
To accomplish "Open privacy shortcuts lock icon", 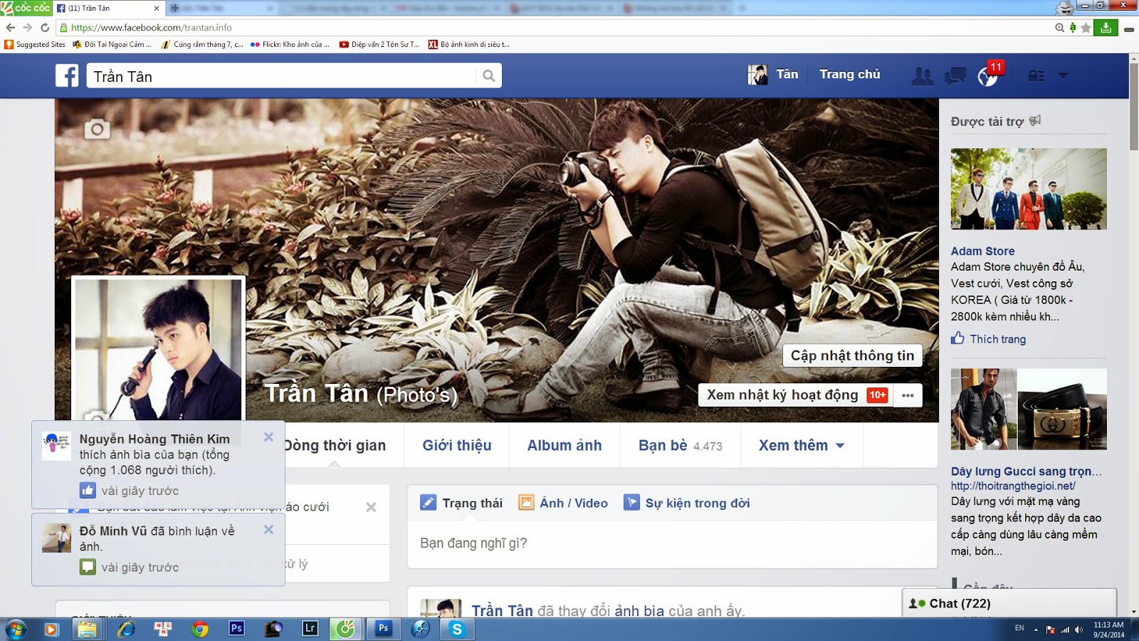I will [1036, 75].
